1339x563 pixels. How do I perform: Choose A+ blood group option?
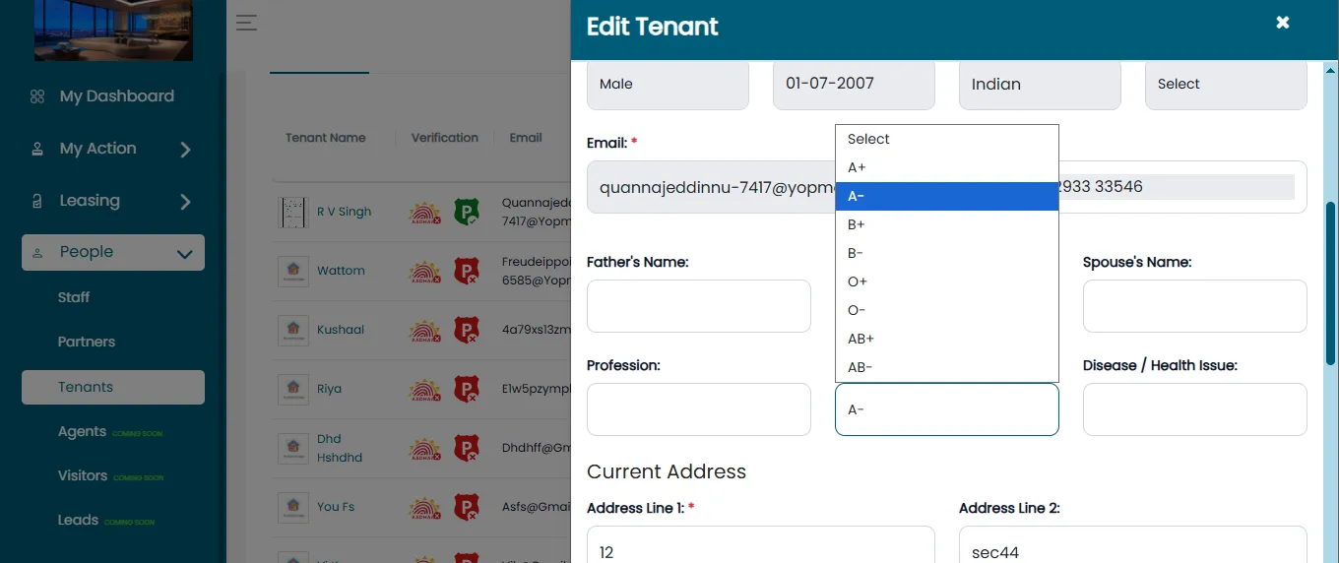point(947,168)
